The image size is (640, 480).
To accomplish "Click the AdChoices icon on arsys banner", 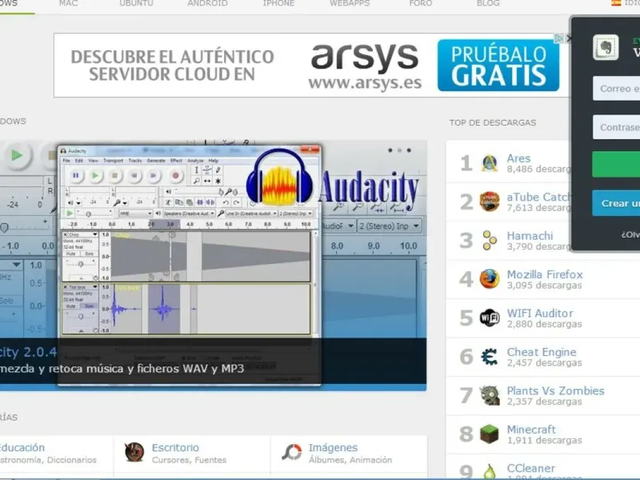I will click(558, 38).
